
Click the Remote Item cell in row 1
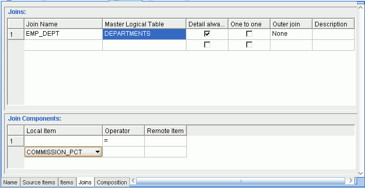(x=166, y=141)
